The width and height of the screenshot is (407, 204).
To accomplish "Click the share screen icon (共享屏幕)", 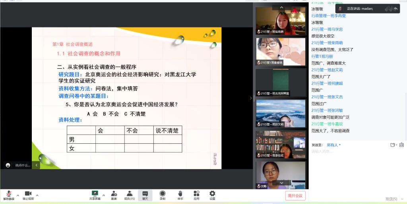I will 95,194.
